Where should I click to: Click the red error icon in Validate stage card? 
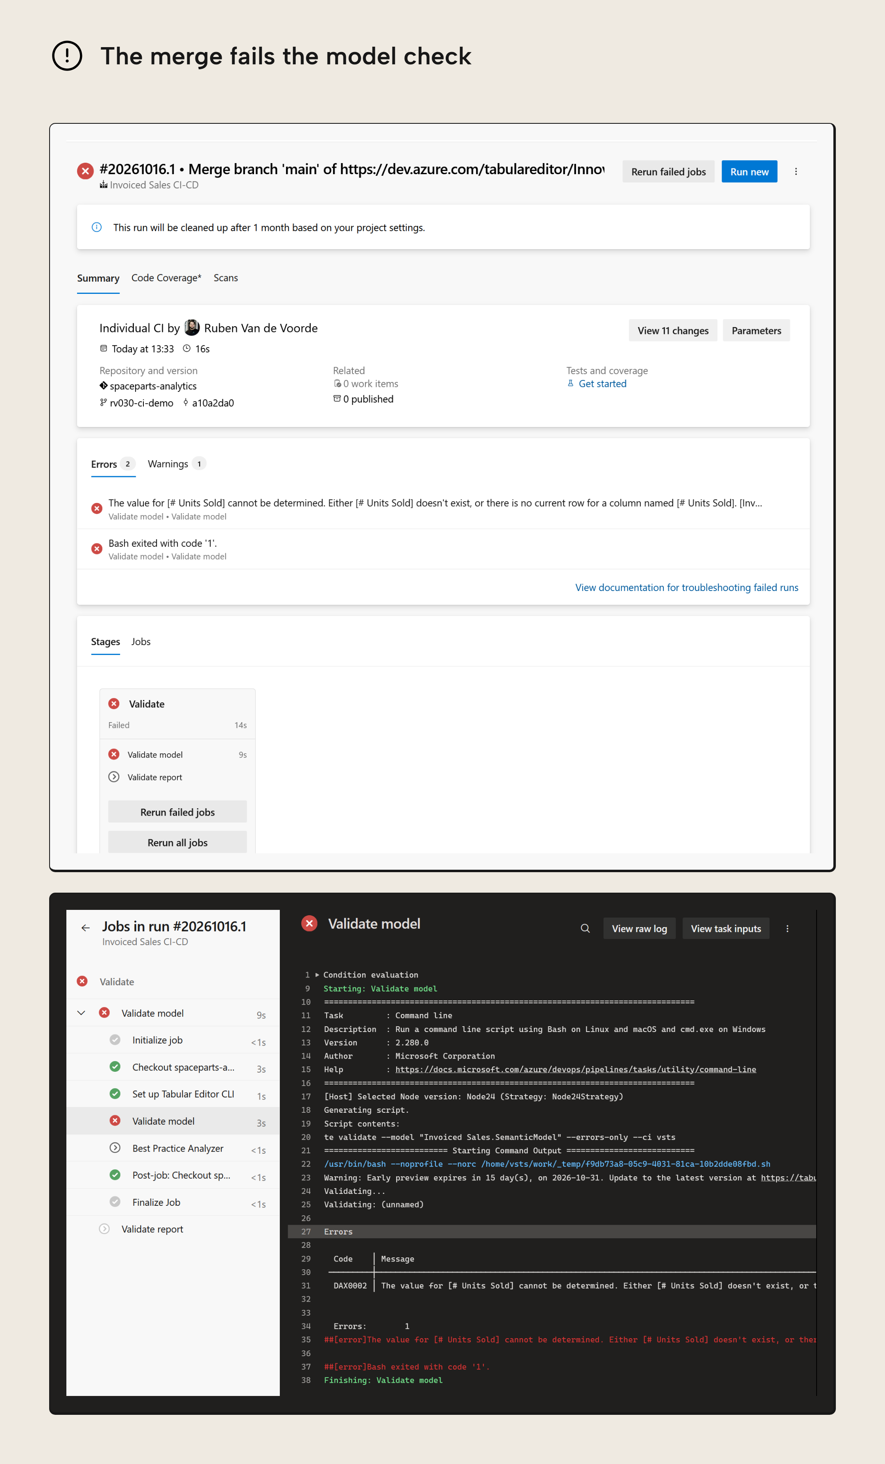114,703
